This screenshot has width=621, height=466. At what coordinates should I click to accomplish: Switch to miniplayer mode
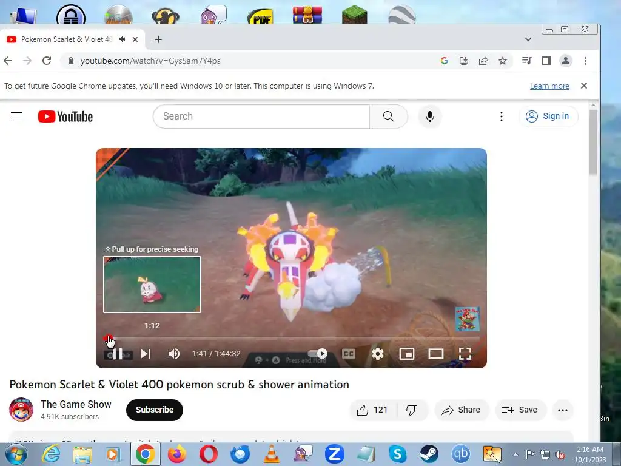407,354
